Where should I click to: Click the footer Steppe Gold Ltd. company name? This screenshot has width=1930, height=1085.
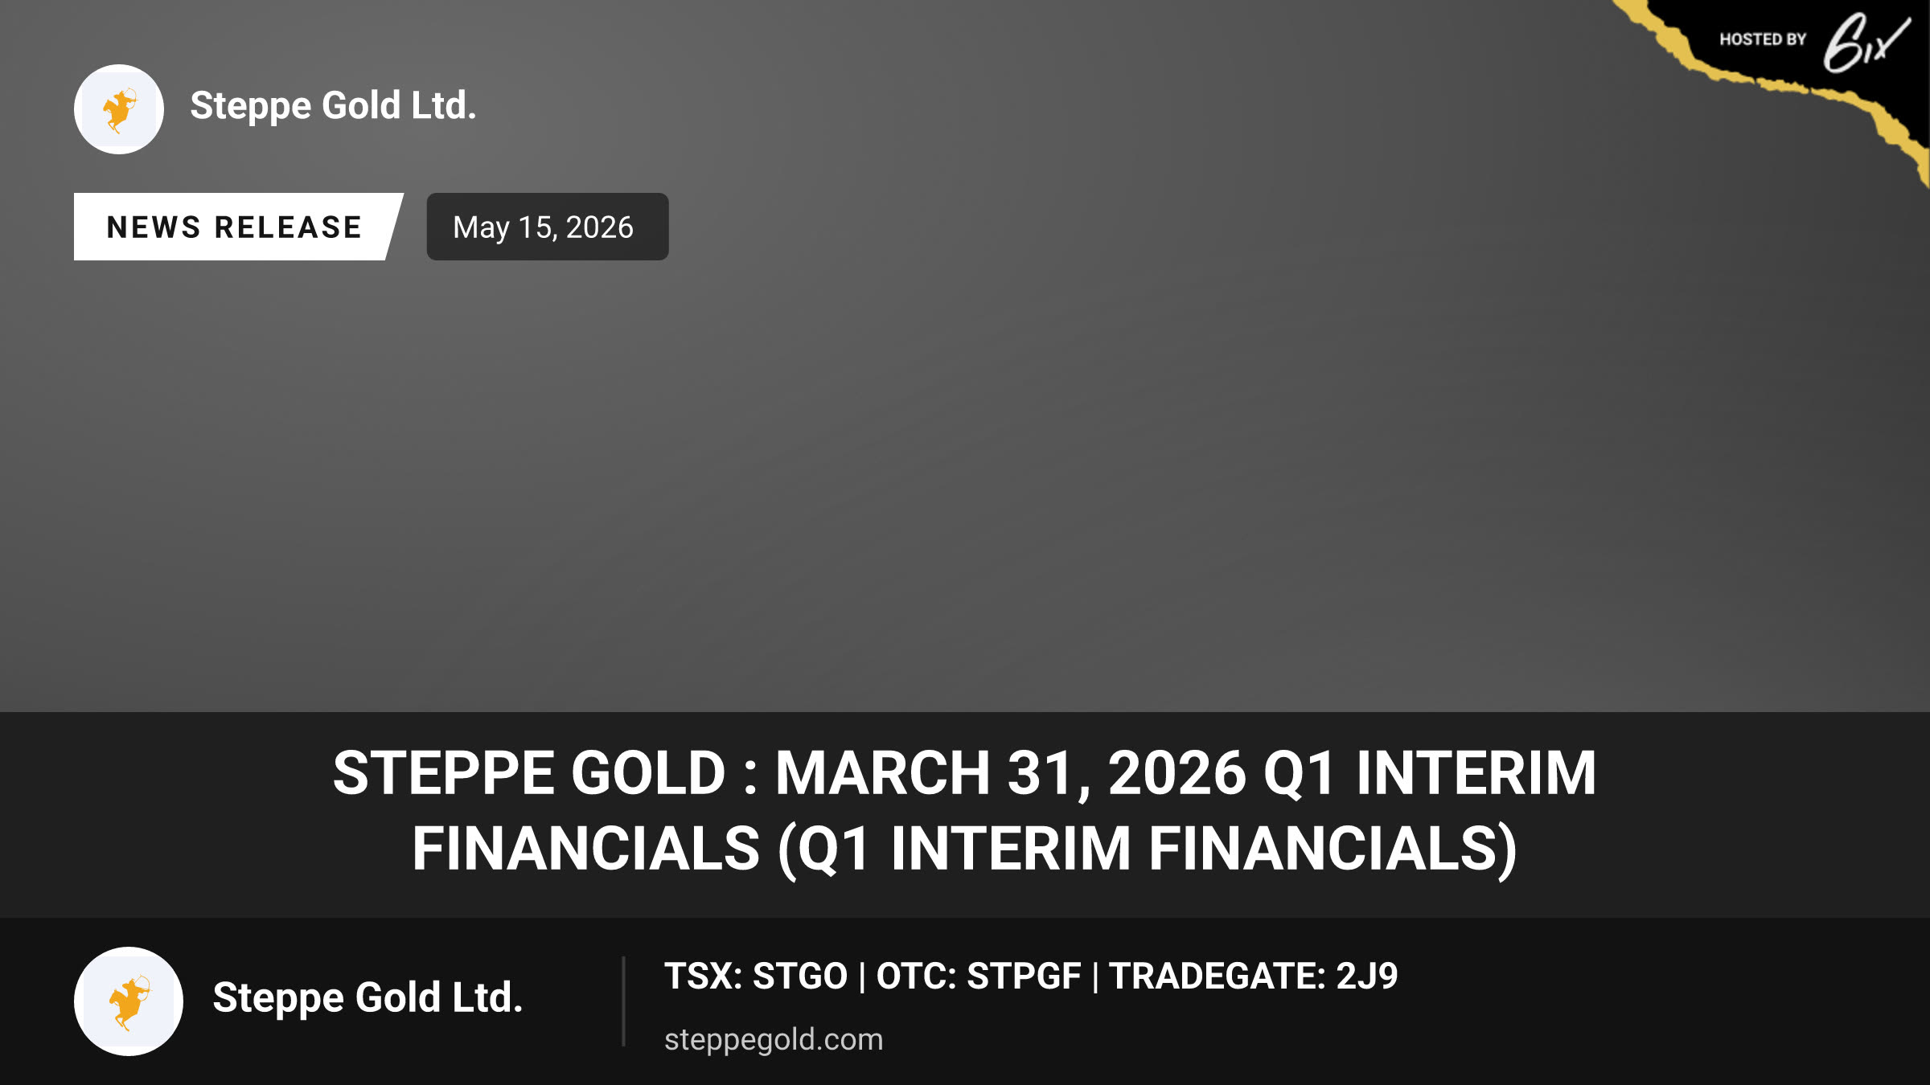[x=368, y=998]
